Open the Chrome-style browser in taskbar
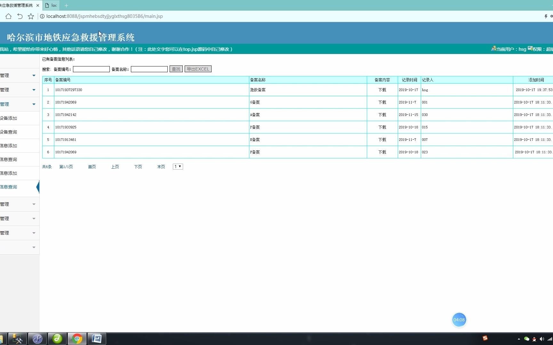Viewport: 553px width, 345px height. [77, 339]
